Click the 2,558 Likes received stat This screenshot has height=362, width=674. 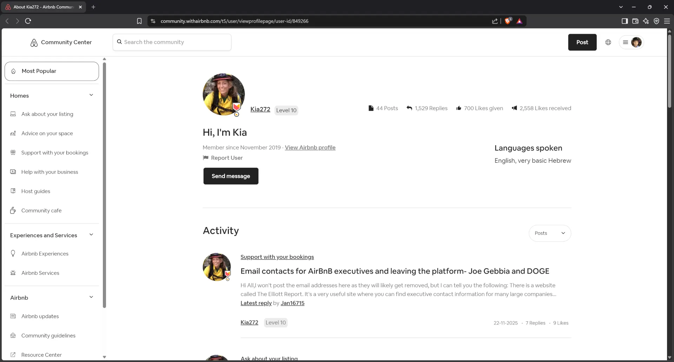click(541, 108)
